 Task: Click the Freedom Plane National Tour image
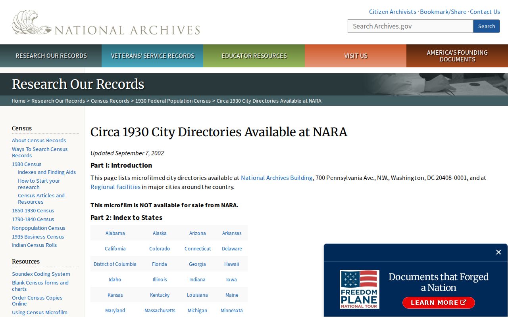(360, 289)
